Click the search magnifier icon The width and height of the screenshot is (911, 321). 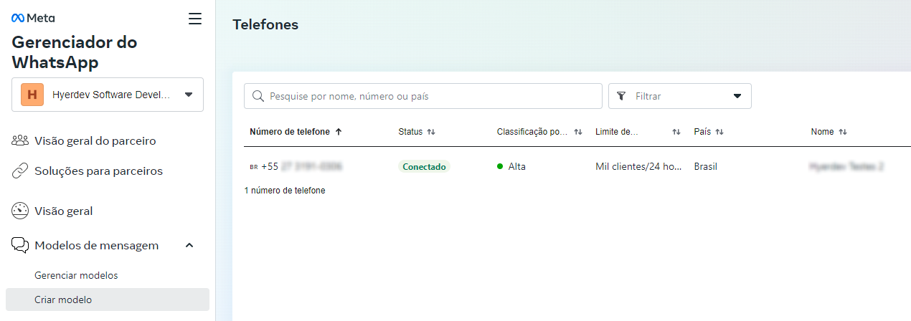pos(258,96)
